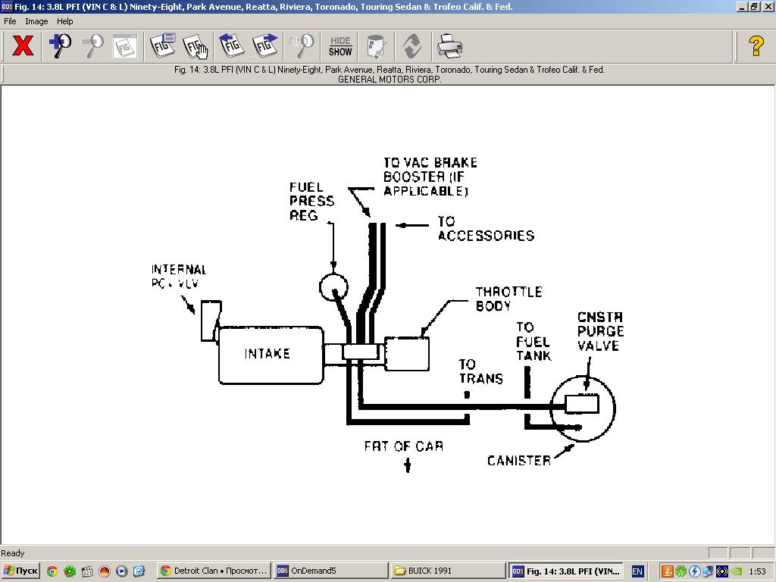The image size is (776, 582).
Task: Zoom in with the plus magnifier icon
Action: pos(61,46)
